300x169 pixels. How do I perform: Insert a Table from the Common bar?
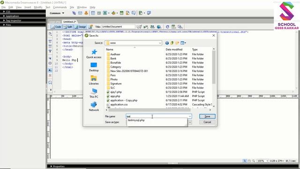[x=93, y=13]
